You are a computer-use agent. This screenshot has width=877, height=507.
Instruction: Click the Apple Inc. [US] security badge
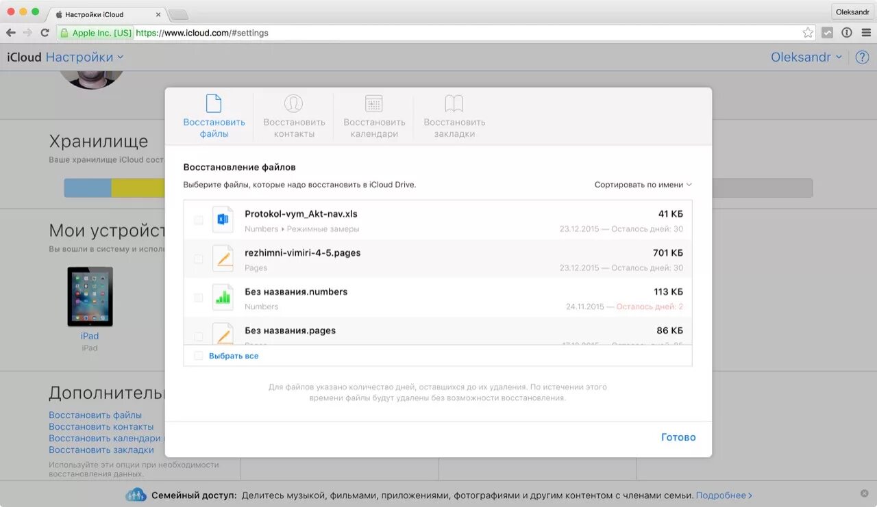point(95,32)
